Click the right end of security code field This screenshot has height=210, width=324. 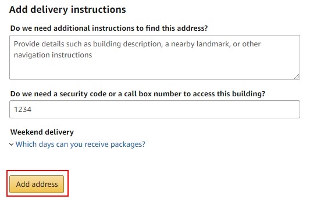tap(289, 110)
